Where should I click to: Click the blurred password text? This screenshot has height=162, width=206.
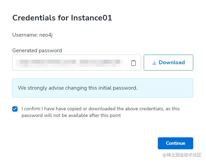(x=69, y=63)
